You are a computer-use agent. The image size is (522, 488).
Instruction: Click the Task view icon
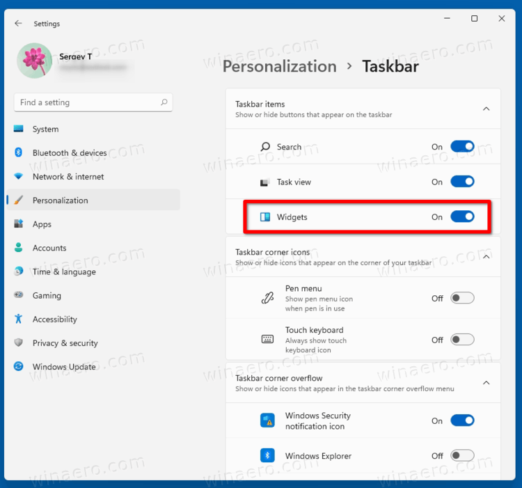coord(264,182)
